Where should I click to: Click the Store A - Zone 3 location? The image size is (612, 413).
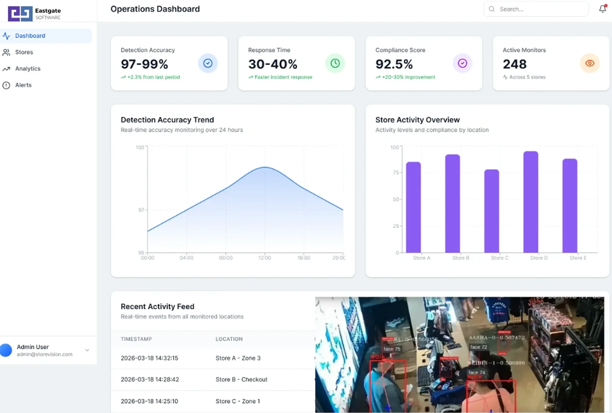pos(238,358)
